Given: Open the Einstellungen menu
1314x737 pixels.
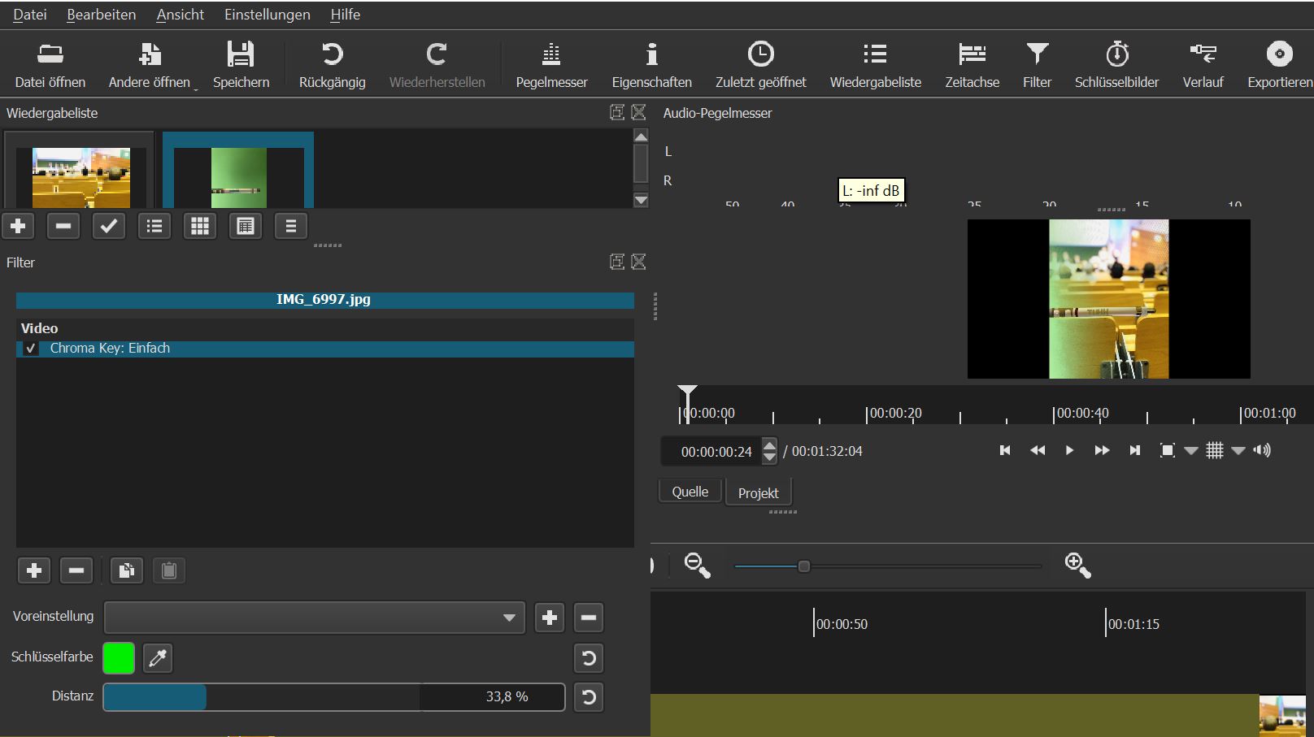Looking at the screenshot, I should click(x=267, y=15).
